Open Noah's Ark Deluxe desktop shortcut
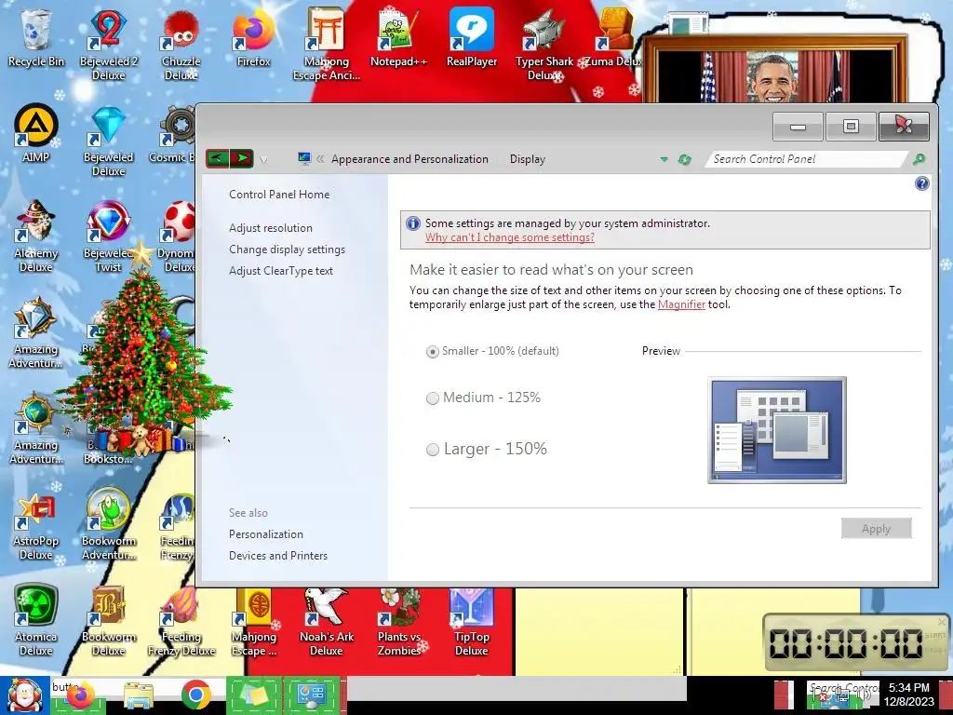This screenshot has width=953, height=715. [x=327, y=623]
